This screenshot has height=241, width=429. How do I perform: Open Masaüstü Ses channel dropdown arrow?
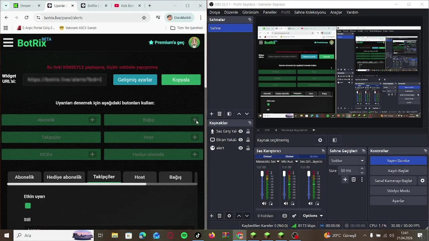(278, 162)
